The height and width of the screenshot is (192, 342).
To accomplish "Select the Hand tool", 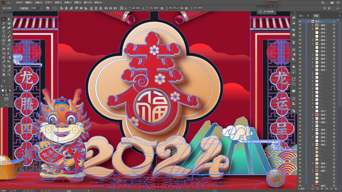I will click(4, 74).
